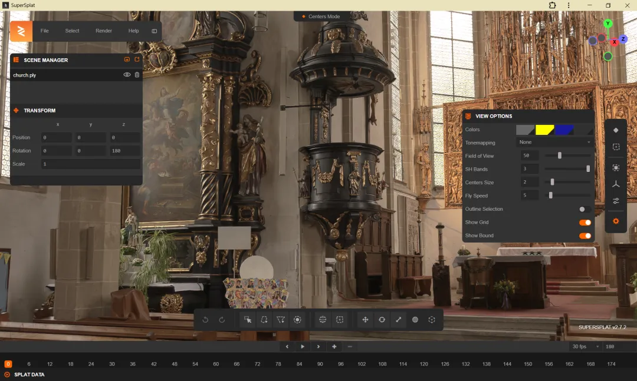The image size is (637, 381).
Task: Select the brush selection tool
Action: (x=297, y=320)
